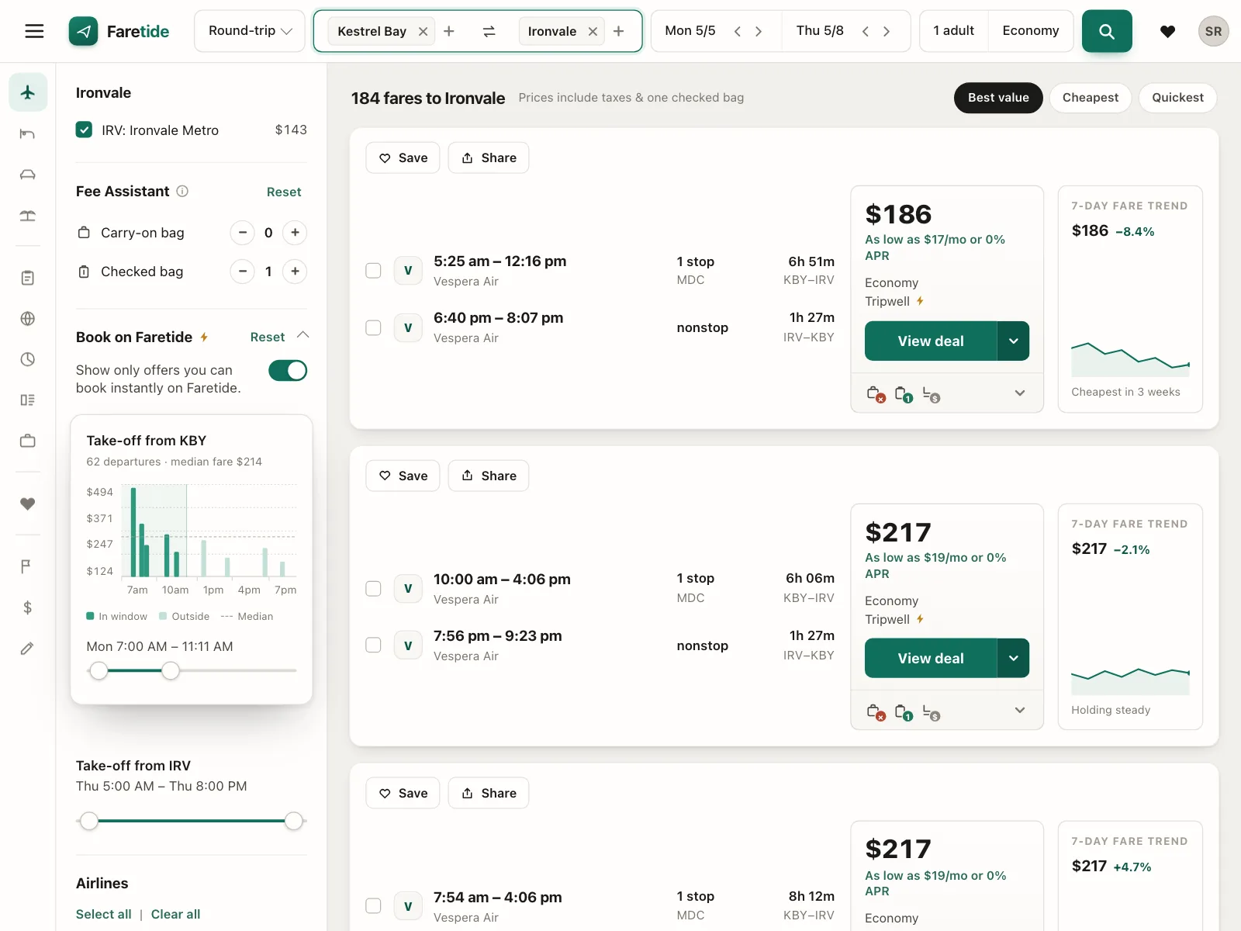The image size is (1241, 931).
Task: Go to previous day for Mon 5/5
Action: [738, 31]
